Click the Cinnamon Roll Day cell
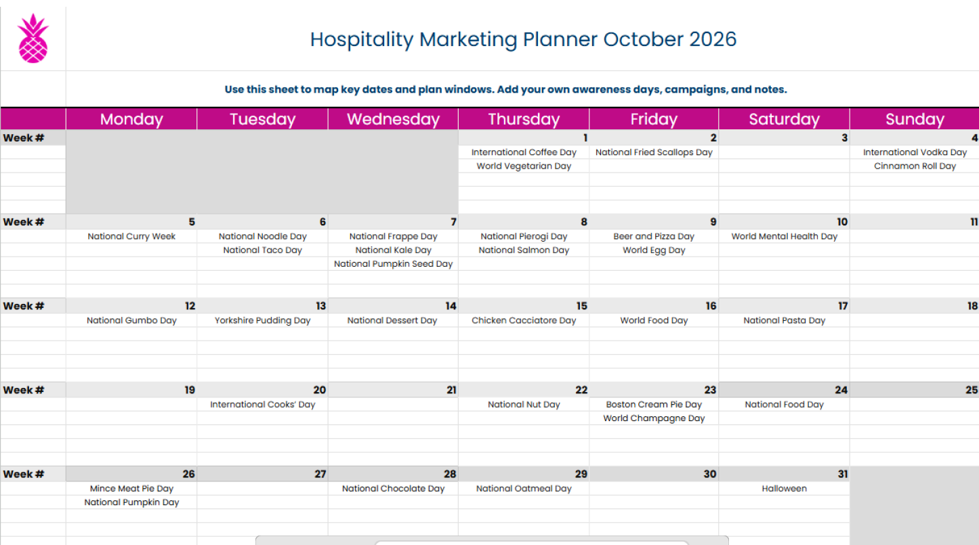This screenshot has width=979, height=545. (x=915, y=166)
